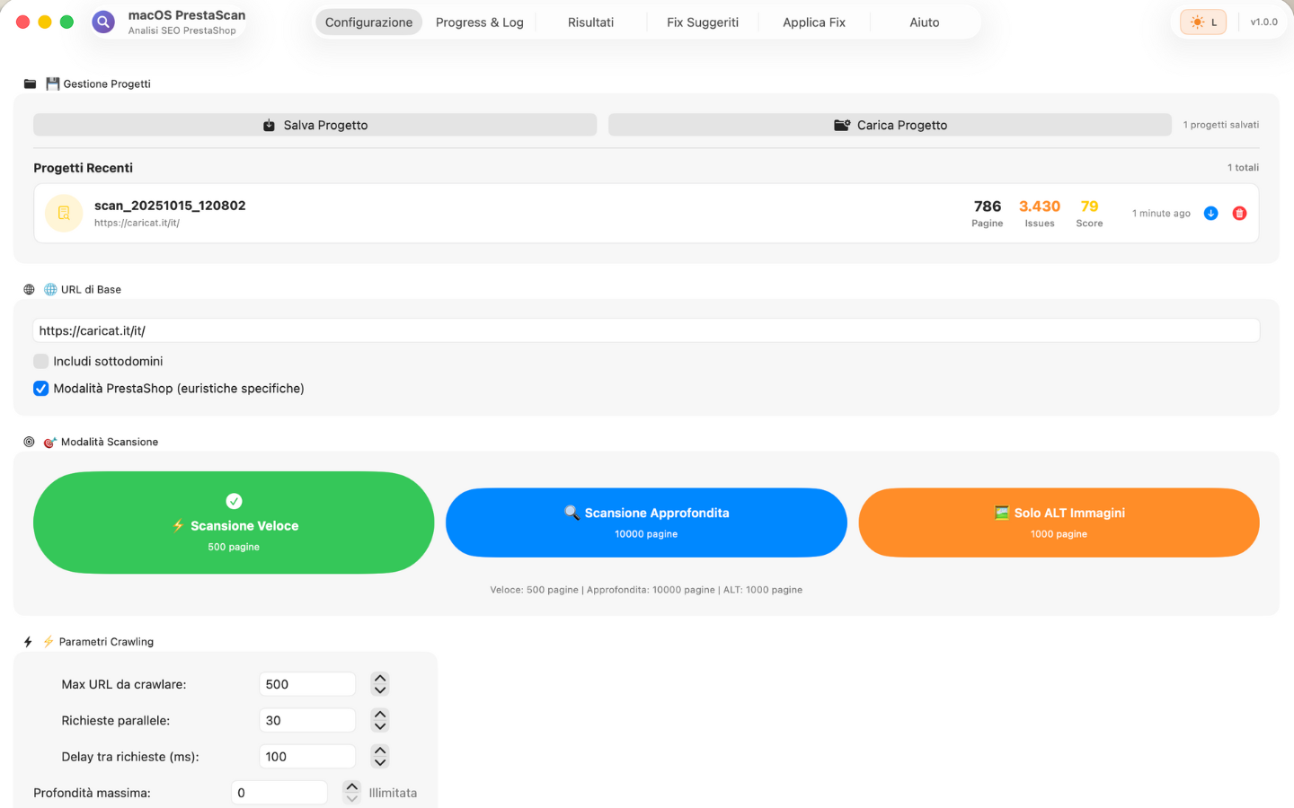Increase Max URL da crawlare with stepper
1294x808 pixels.
(x=379, y=679)
